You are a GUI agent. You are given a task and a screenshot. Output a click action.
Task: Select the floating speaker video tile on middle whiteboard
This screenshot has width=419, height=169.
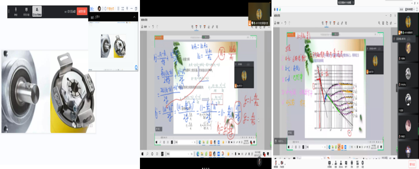tap(244, 75)
